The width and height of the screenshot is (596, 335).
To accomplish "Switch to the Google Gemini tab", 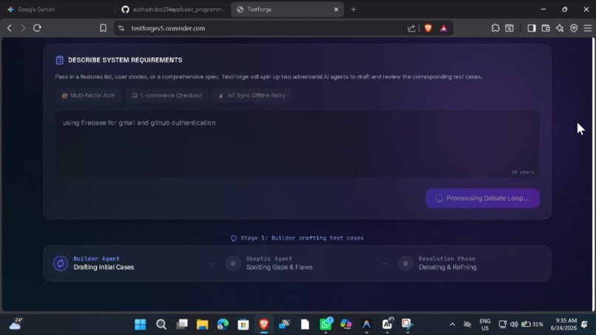I will 57,10.
